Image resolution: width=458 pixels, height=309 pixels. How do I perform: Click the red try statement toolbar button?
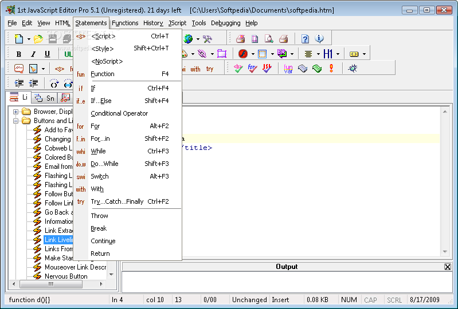click(209, 69)
